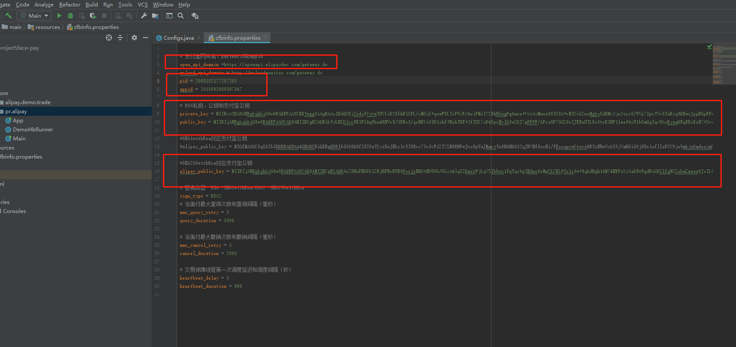Viewport: 736px width, 347px height.
Task: Click the Build Project hammer icon
Action: pos(8,16)
